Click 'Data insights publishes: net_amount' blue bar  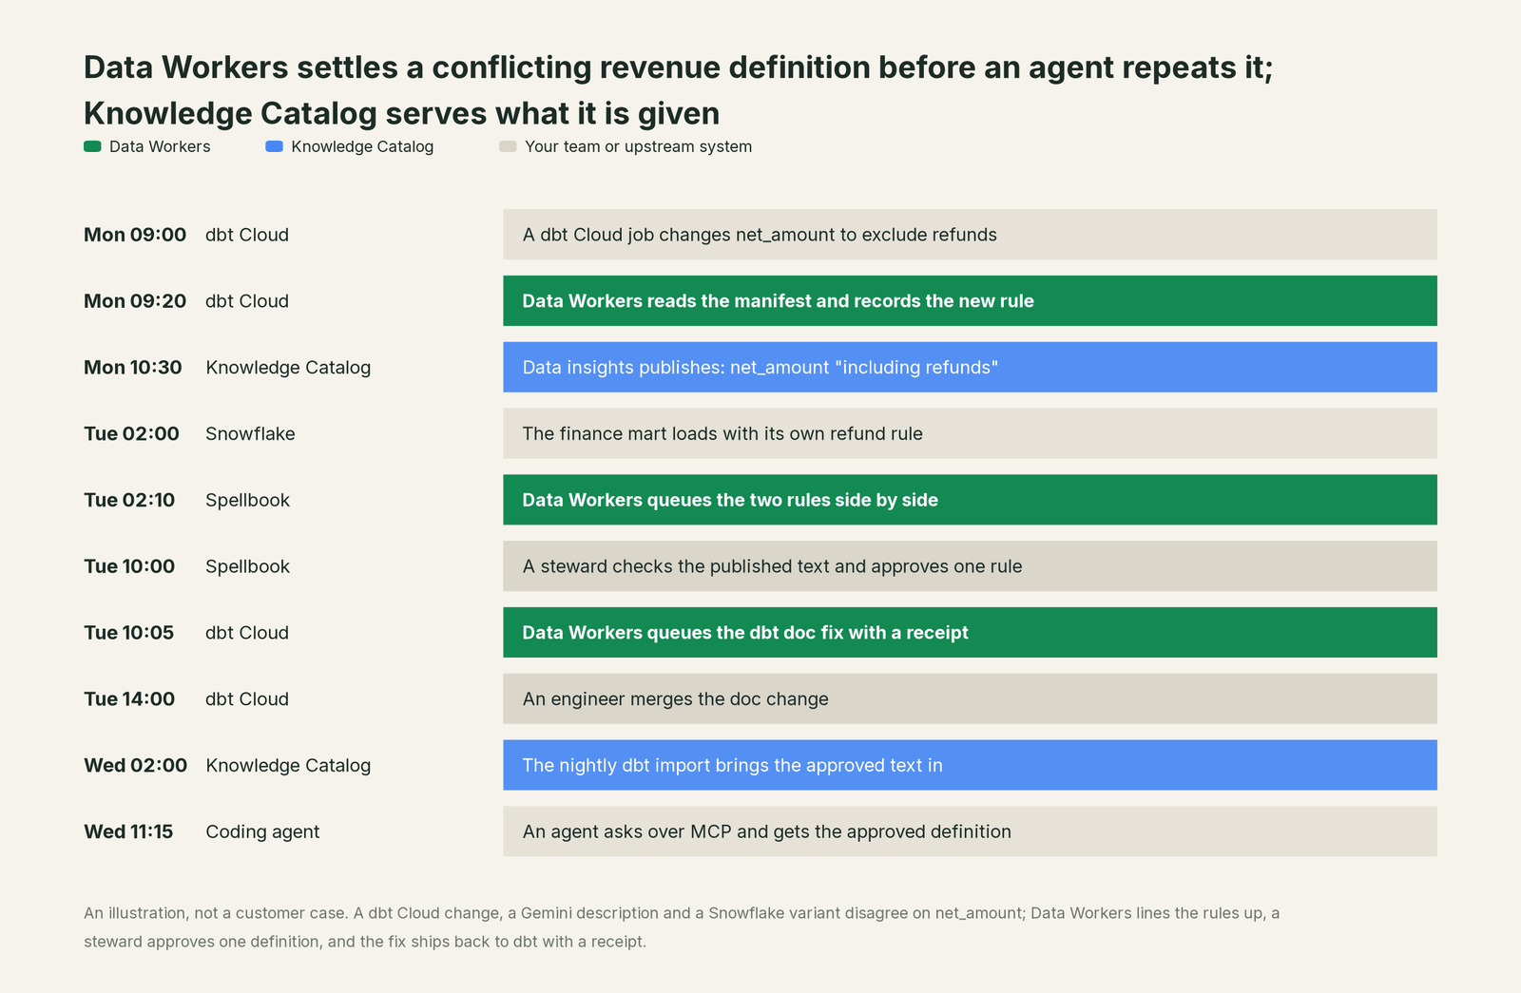click(x=970, y=367)
